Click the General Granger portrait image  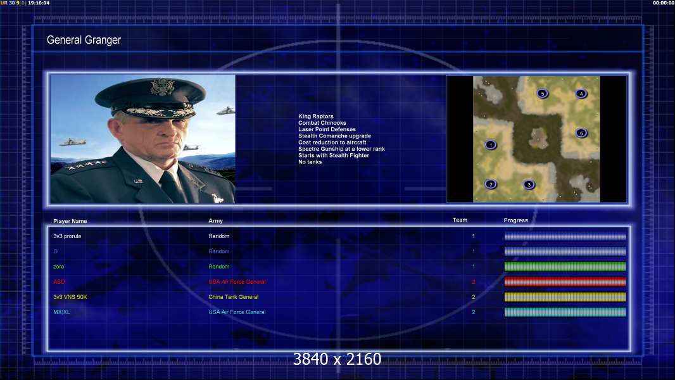[143, 139]
